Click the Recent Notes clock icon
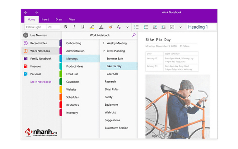This screenshot has height=149, width=238. coord(26,43)
